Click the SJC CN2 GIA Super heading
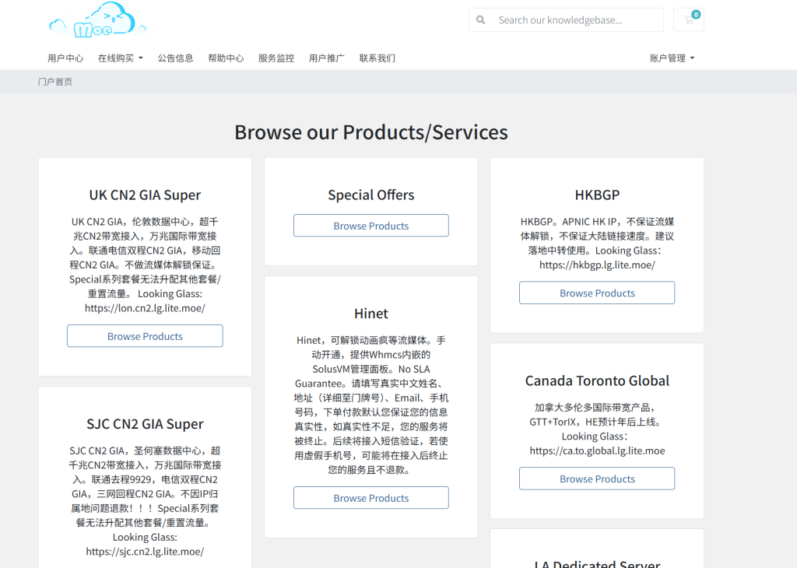Screen dimensions: 797x568 (145, 424)
